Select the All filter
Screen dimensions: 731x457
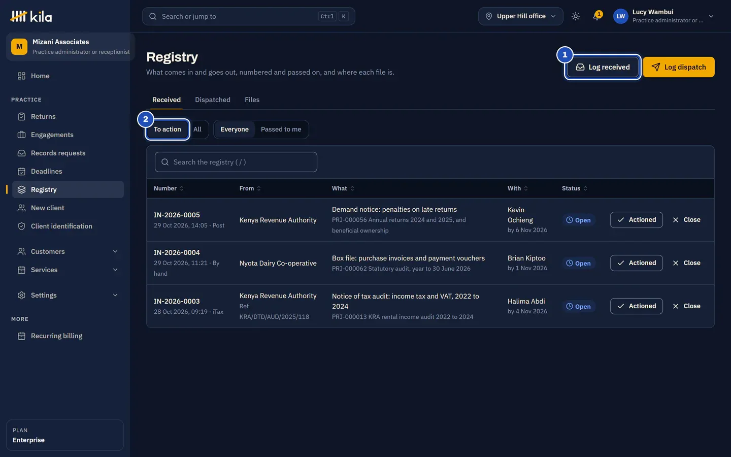coord(197,129)
